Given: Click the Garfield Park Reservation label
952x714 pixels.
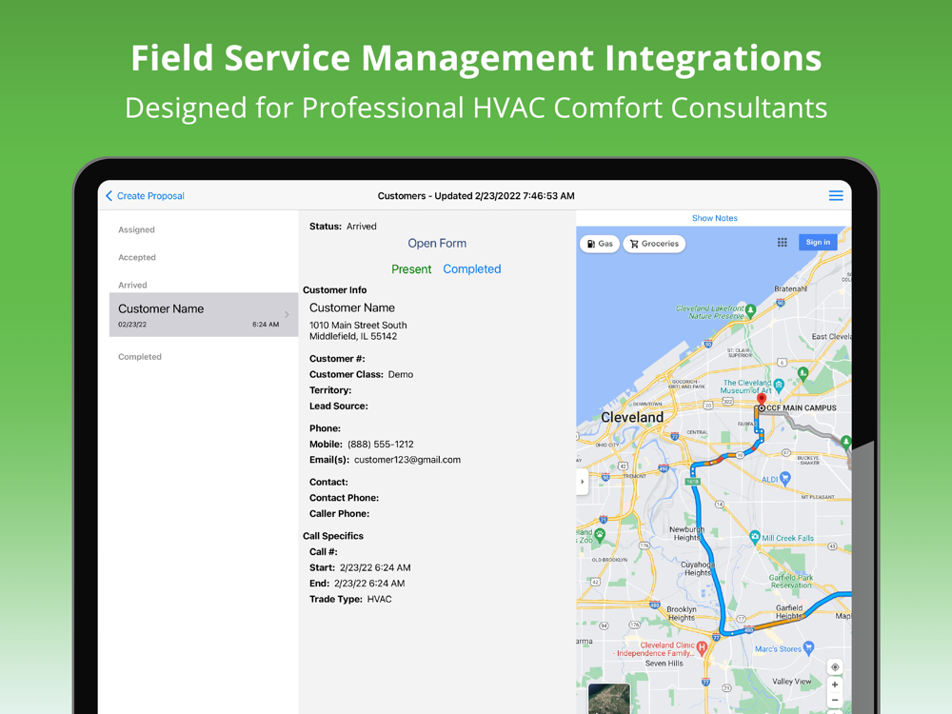Looking at the screenshot, I should [791, 581].
